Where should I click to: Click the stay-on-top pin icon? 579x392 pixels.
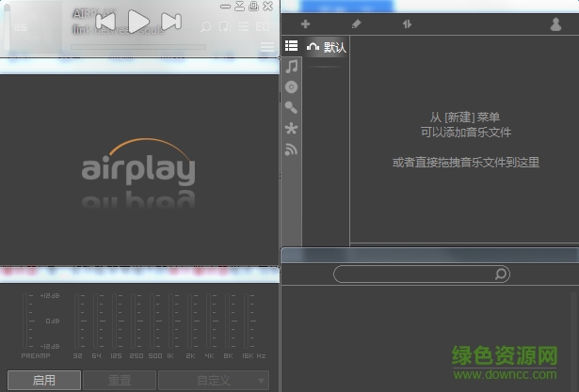pos(253,6)
